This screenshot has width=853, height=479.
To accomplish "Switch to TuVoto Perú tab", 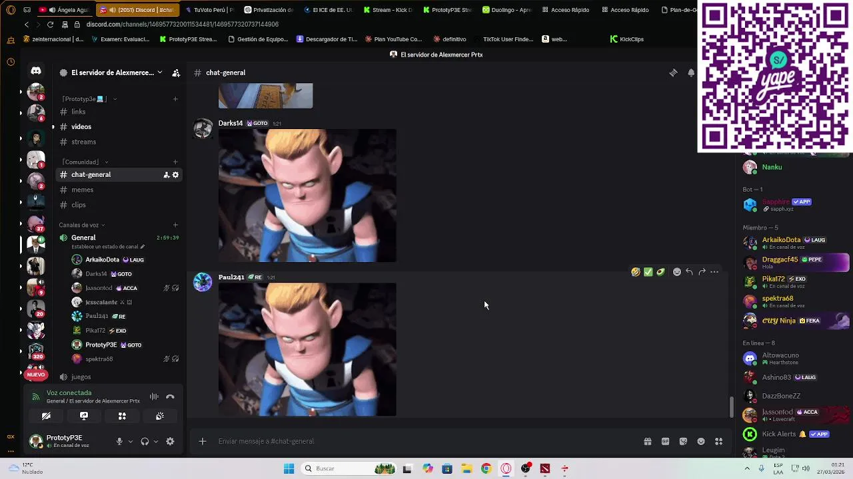I will point(209,10).
